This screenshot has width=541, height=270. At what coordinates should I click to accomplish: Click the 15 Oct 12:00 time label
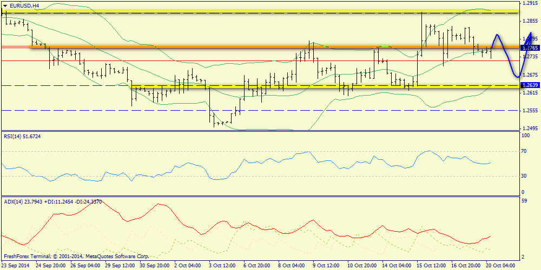pyautogui.click(x=431, y=266)
